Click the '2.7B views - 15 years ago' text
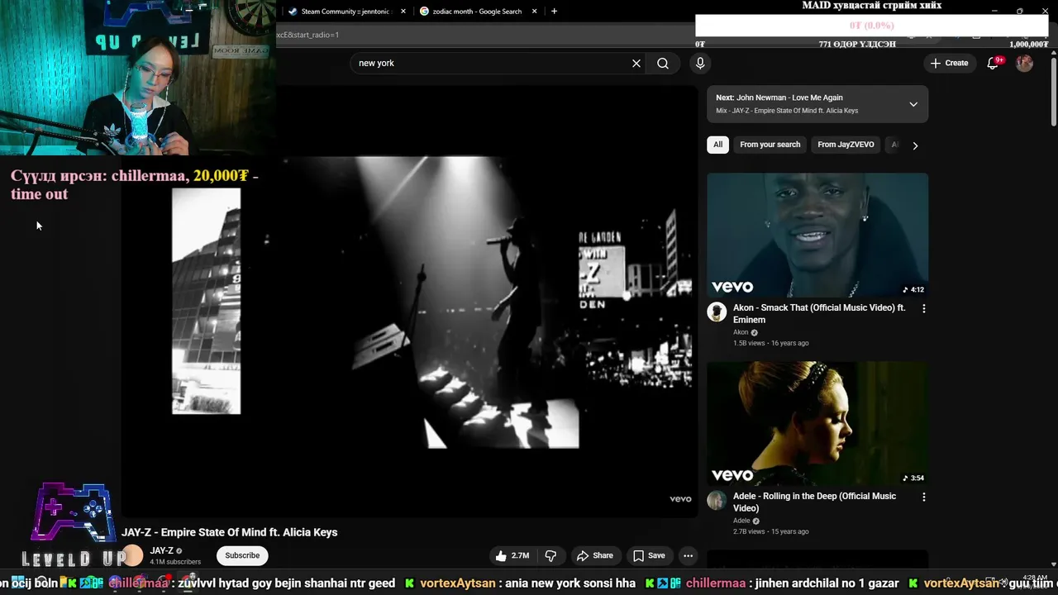 (x=770, y=531)
